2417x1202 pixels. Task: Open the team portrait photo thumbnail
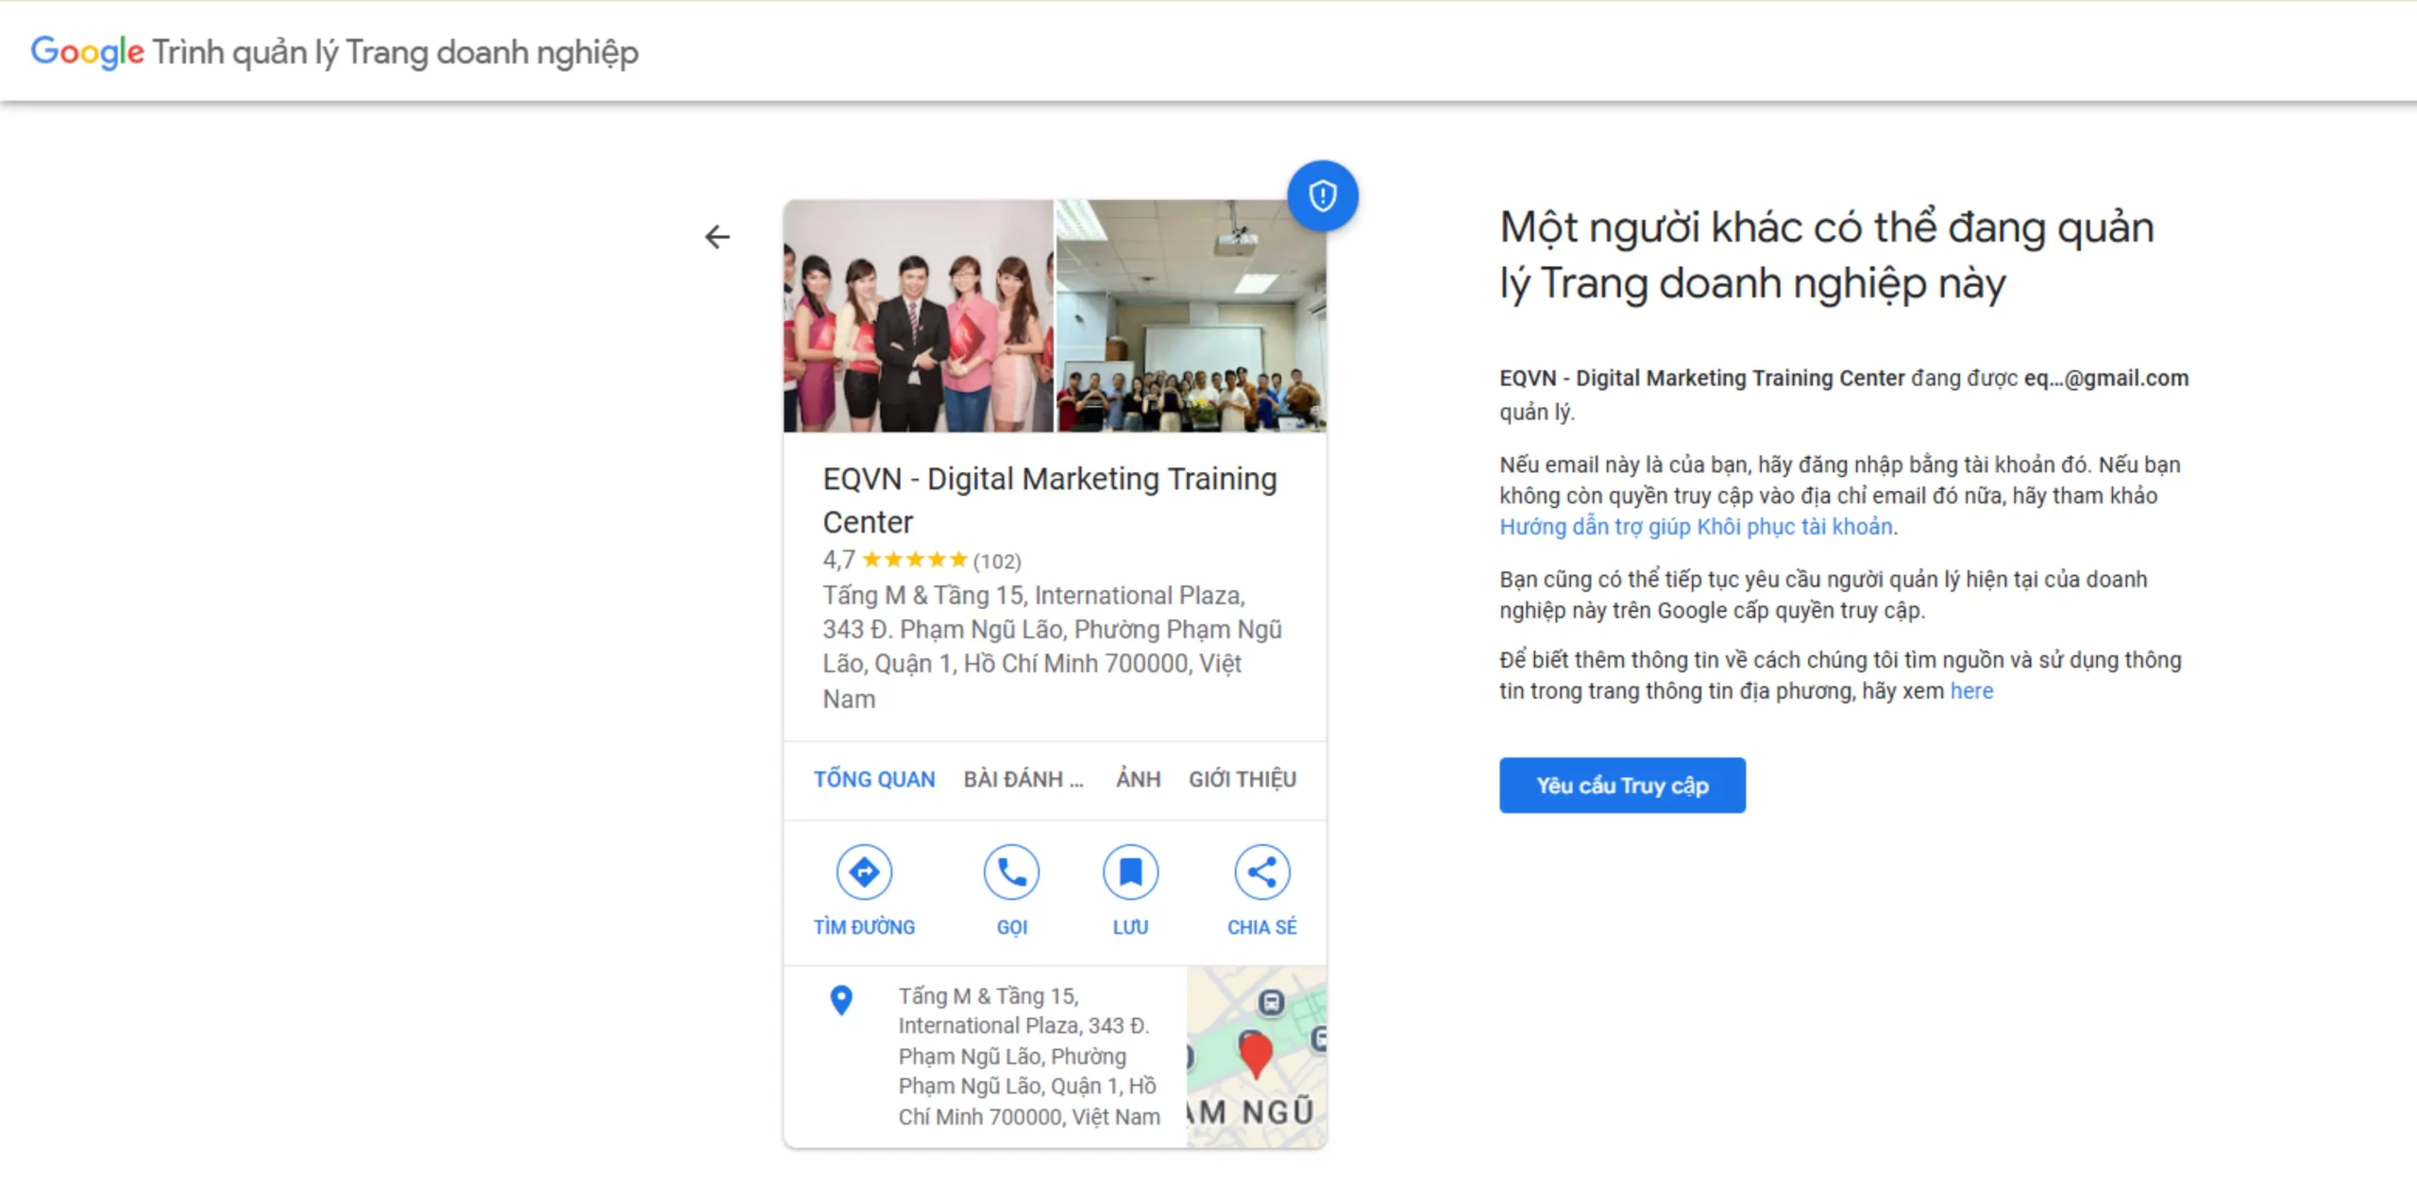coord(918,316)
